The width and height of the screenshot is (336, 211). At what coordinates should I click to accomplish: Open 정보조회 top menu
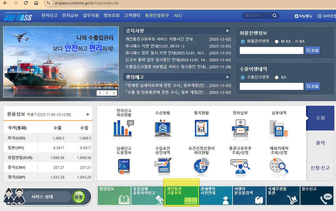pos(112,16)
